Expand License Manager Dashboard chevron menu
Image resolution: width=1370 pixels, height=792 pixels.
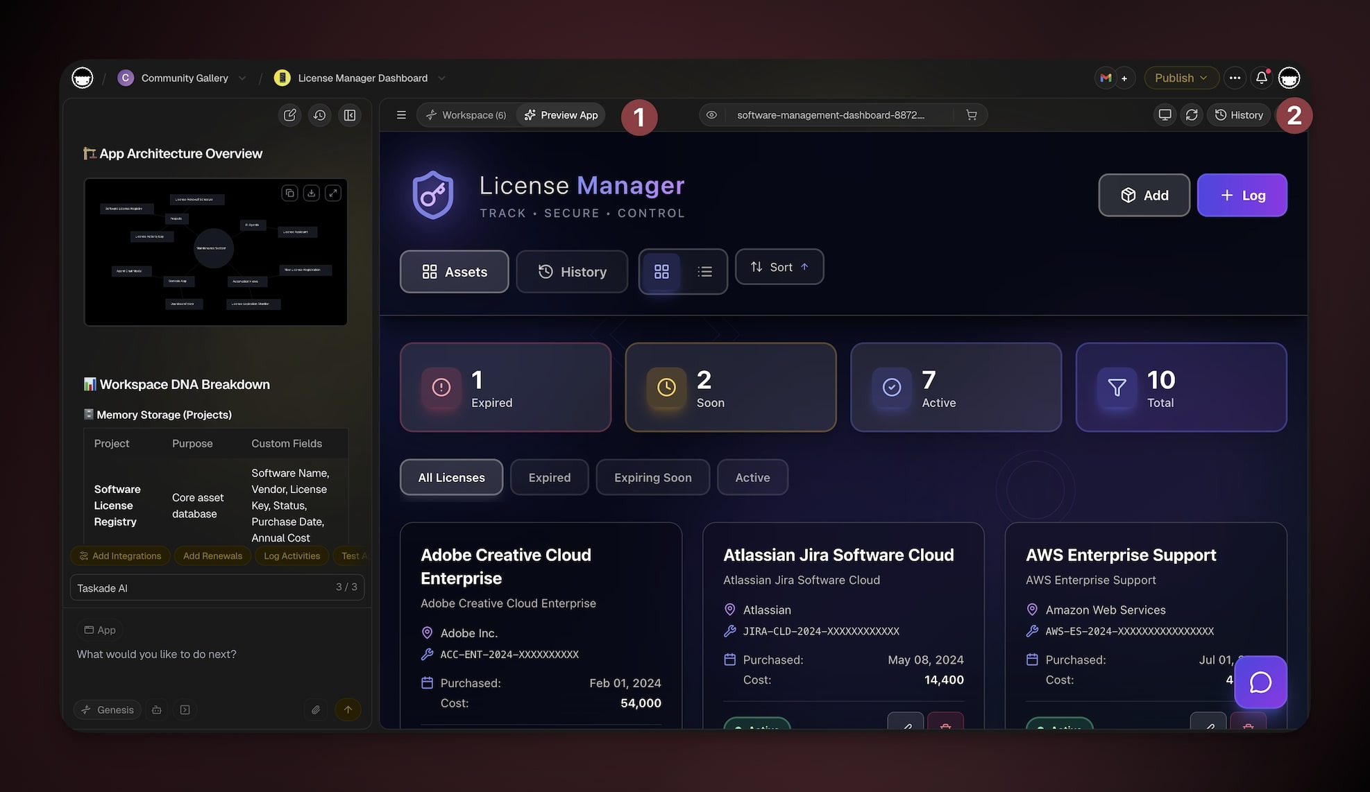pyautogui.click(x=441, y=78)
